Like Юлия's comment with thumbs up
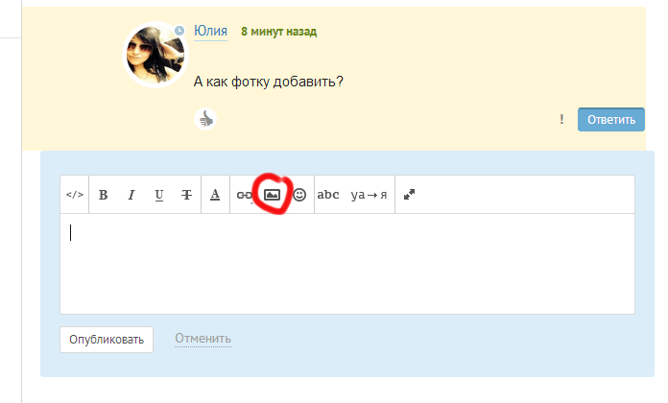This screenshot has height=403, width=668. (205, 119)
